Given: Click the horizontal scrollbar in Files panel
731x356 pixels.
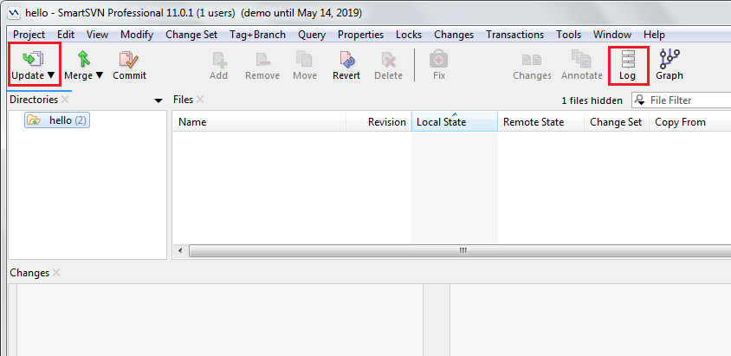Looking at the screenshot, I should [463, 250].
